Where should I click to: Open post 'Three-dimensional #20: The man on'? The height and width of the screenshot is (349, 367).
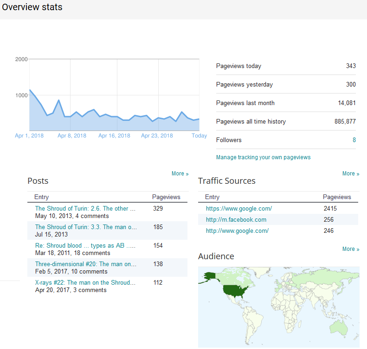coord(86,264)
